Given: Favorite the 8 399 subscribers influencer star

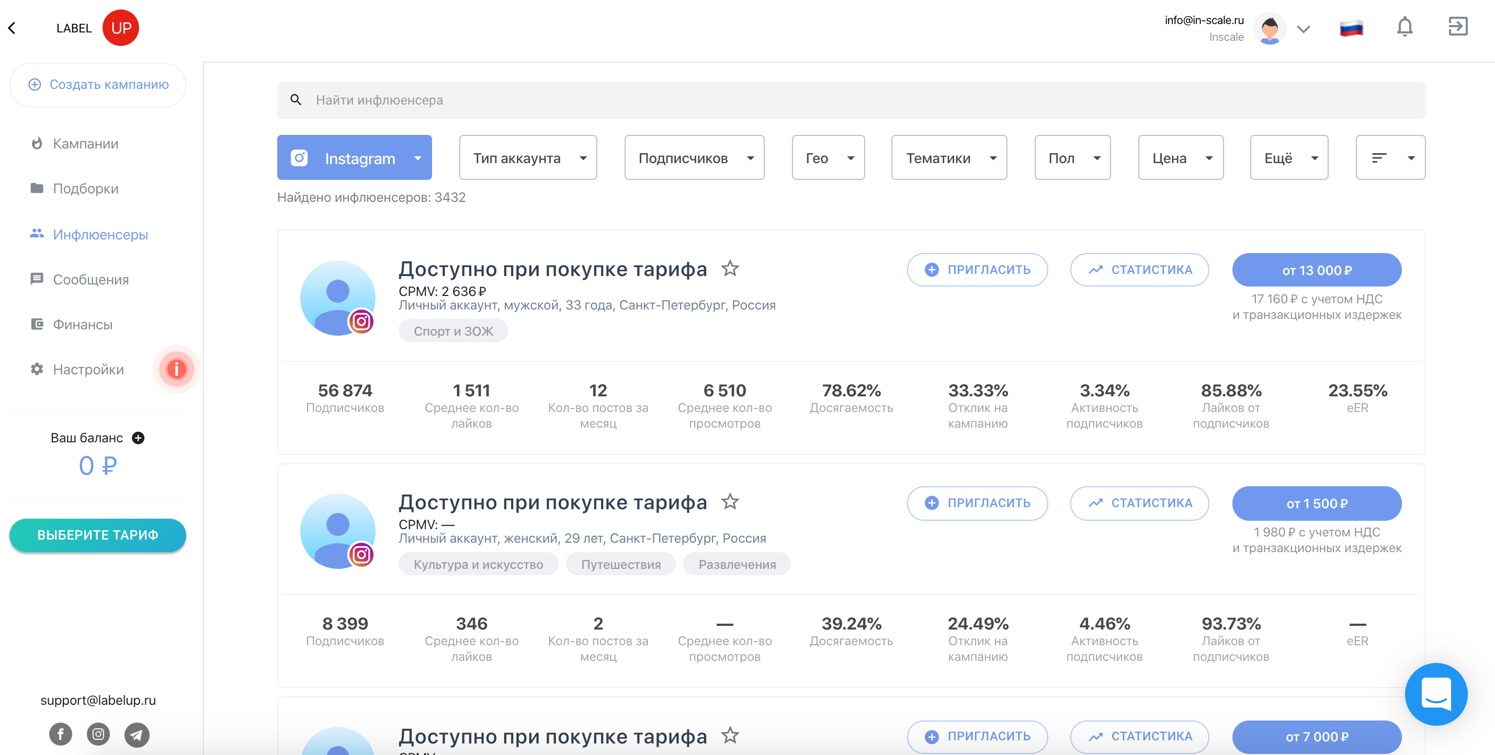Looking at the screenshot, I should 730,501.
